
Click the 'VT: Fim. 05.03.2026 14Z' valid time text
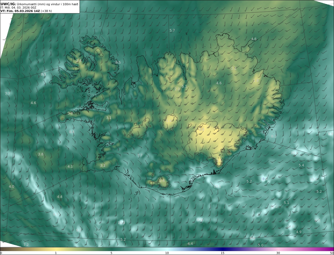click(20, 11)
